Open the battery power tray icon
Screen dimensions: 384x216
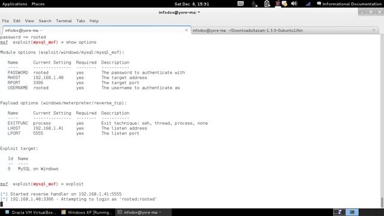pyautogui.click(x=267, y=4)
